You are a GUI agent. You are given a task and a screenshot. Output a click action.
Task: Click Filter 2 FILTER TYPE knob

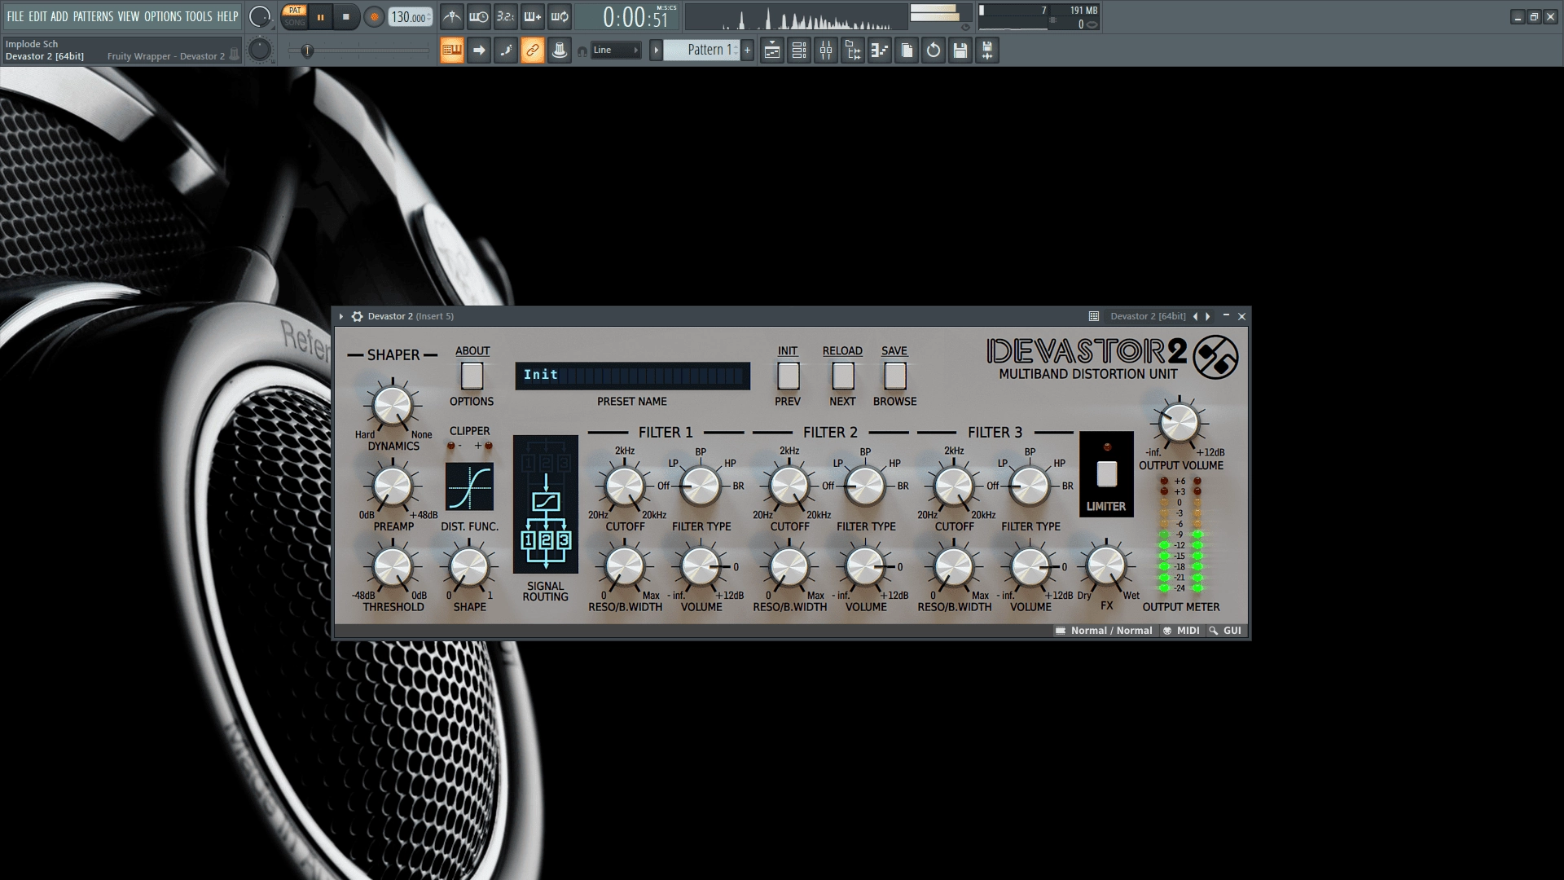(865, 487)
